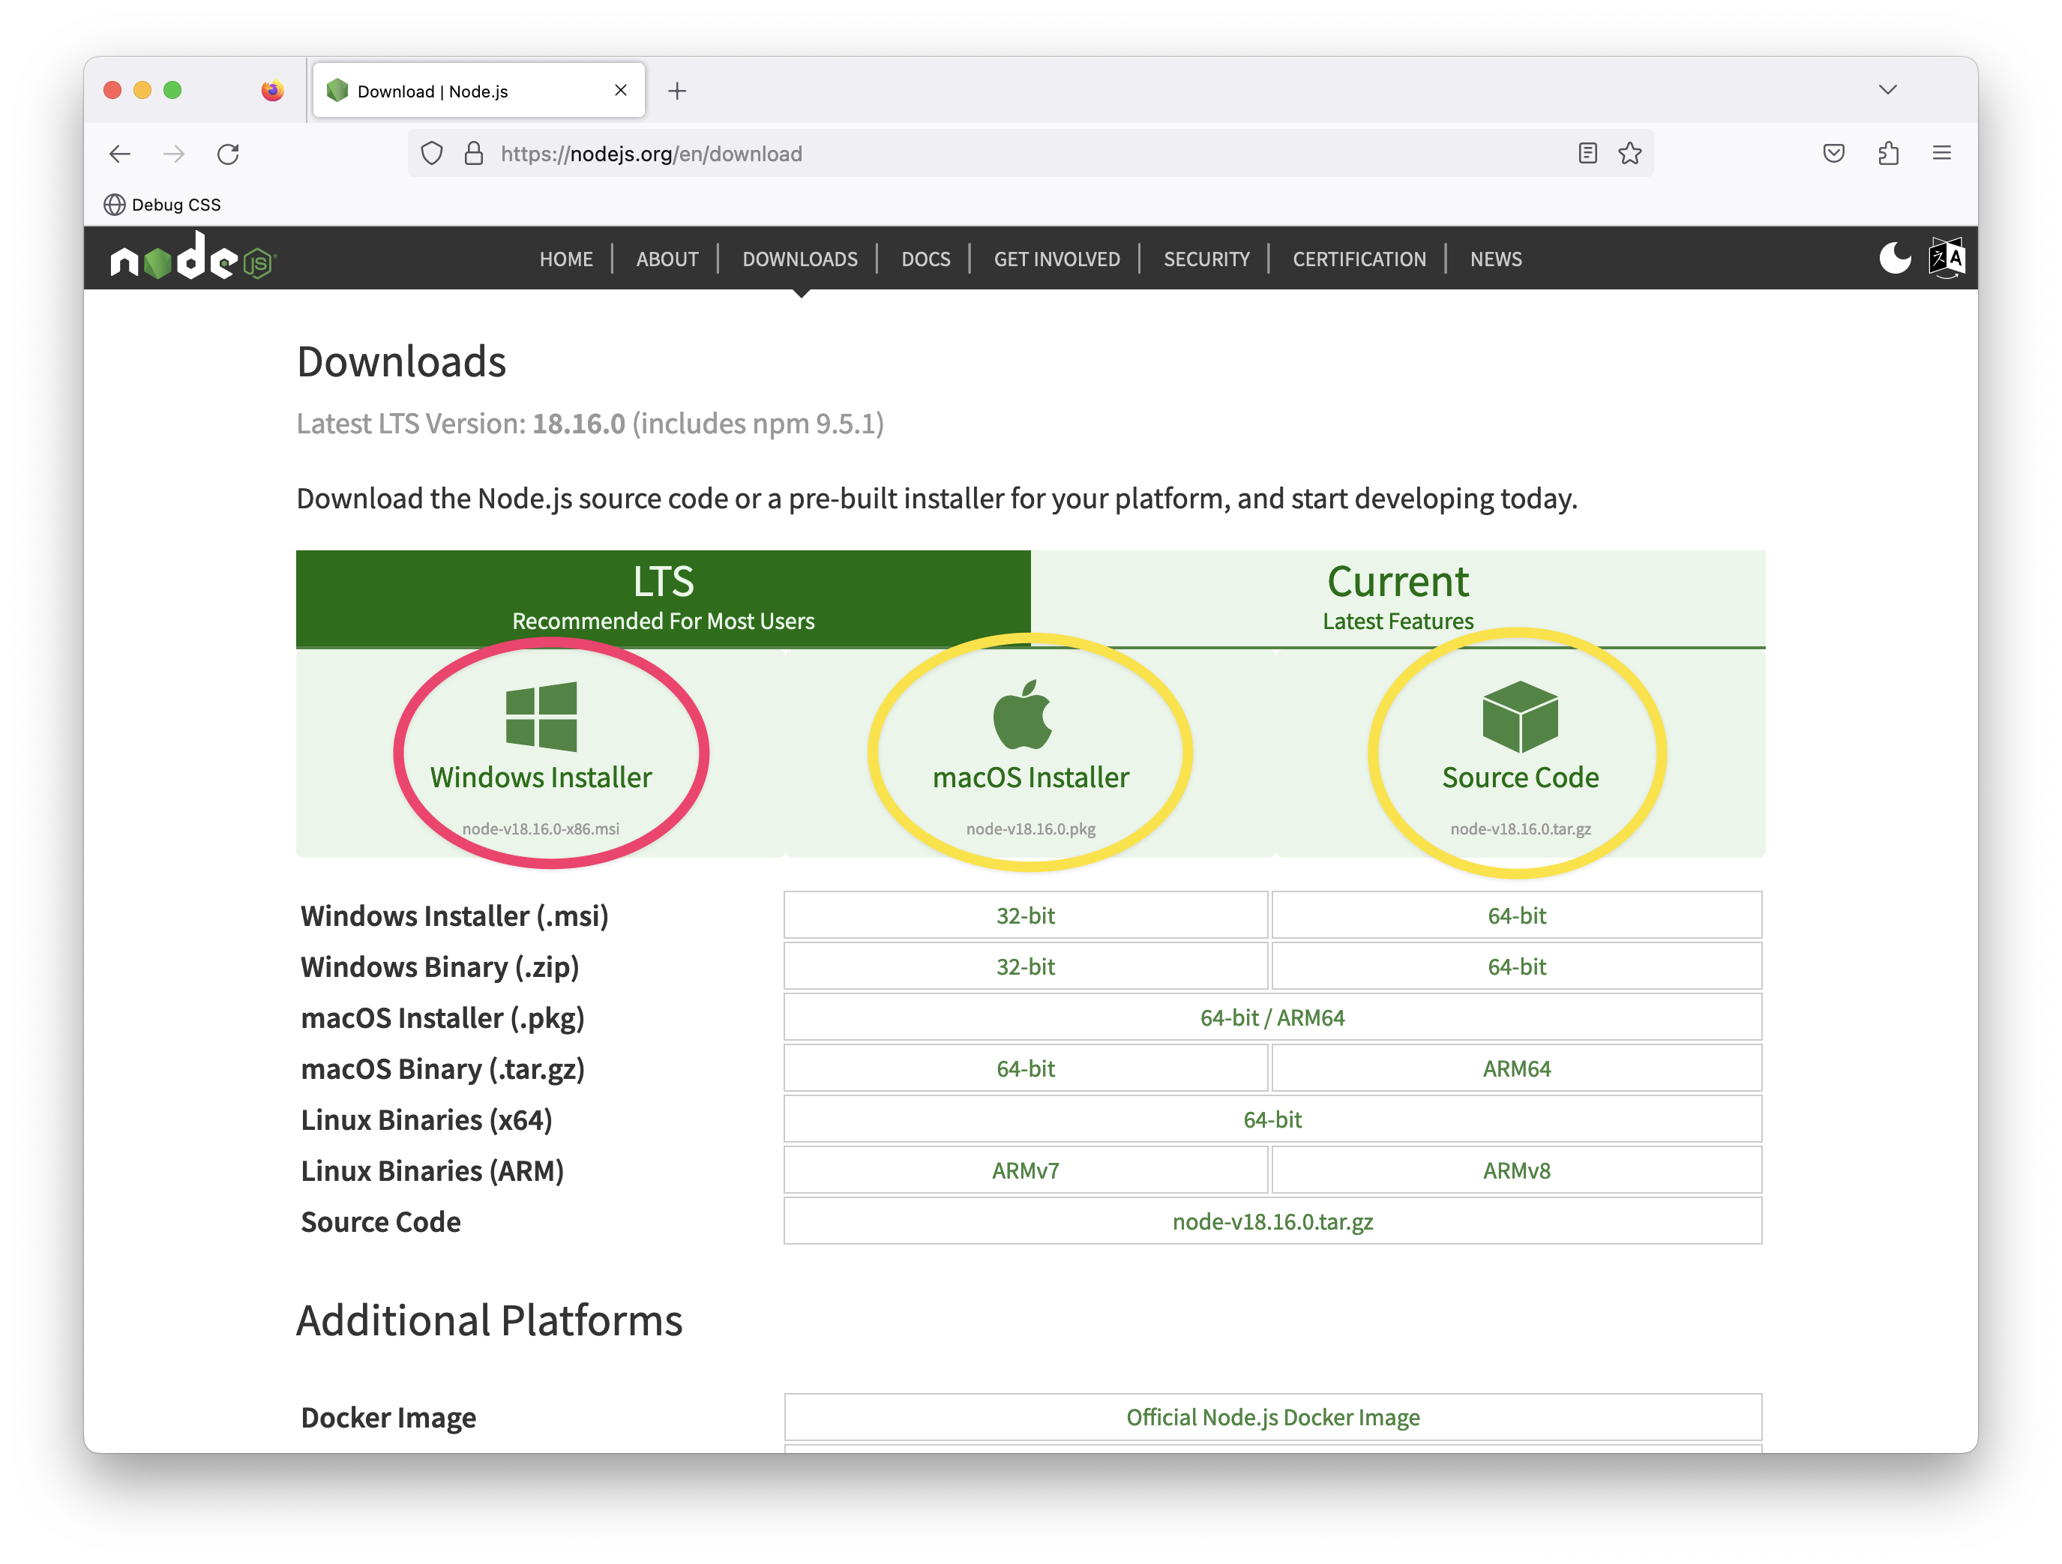Reload the Node.js download page
The width and height of the screenshot is (2062, 1564).
229,154
